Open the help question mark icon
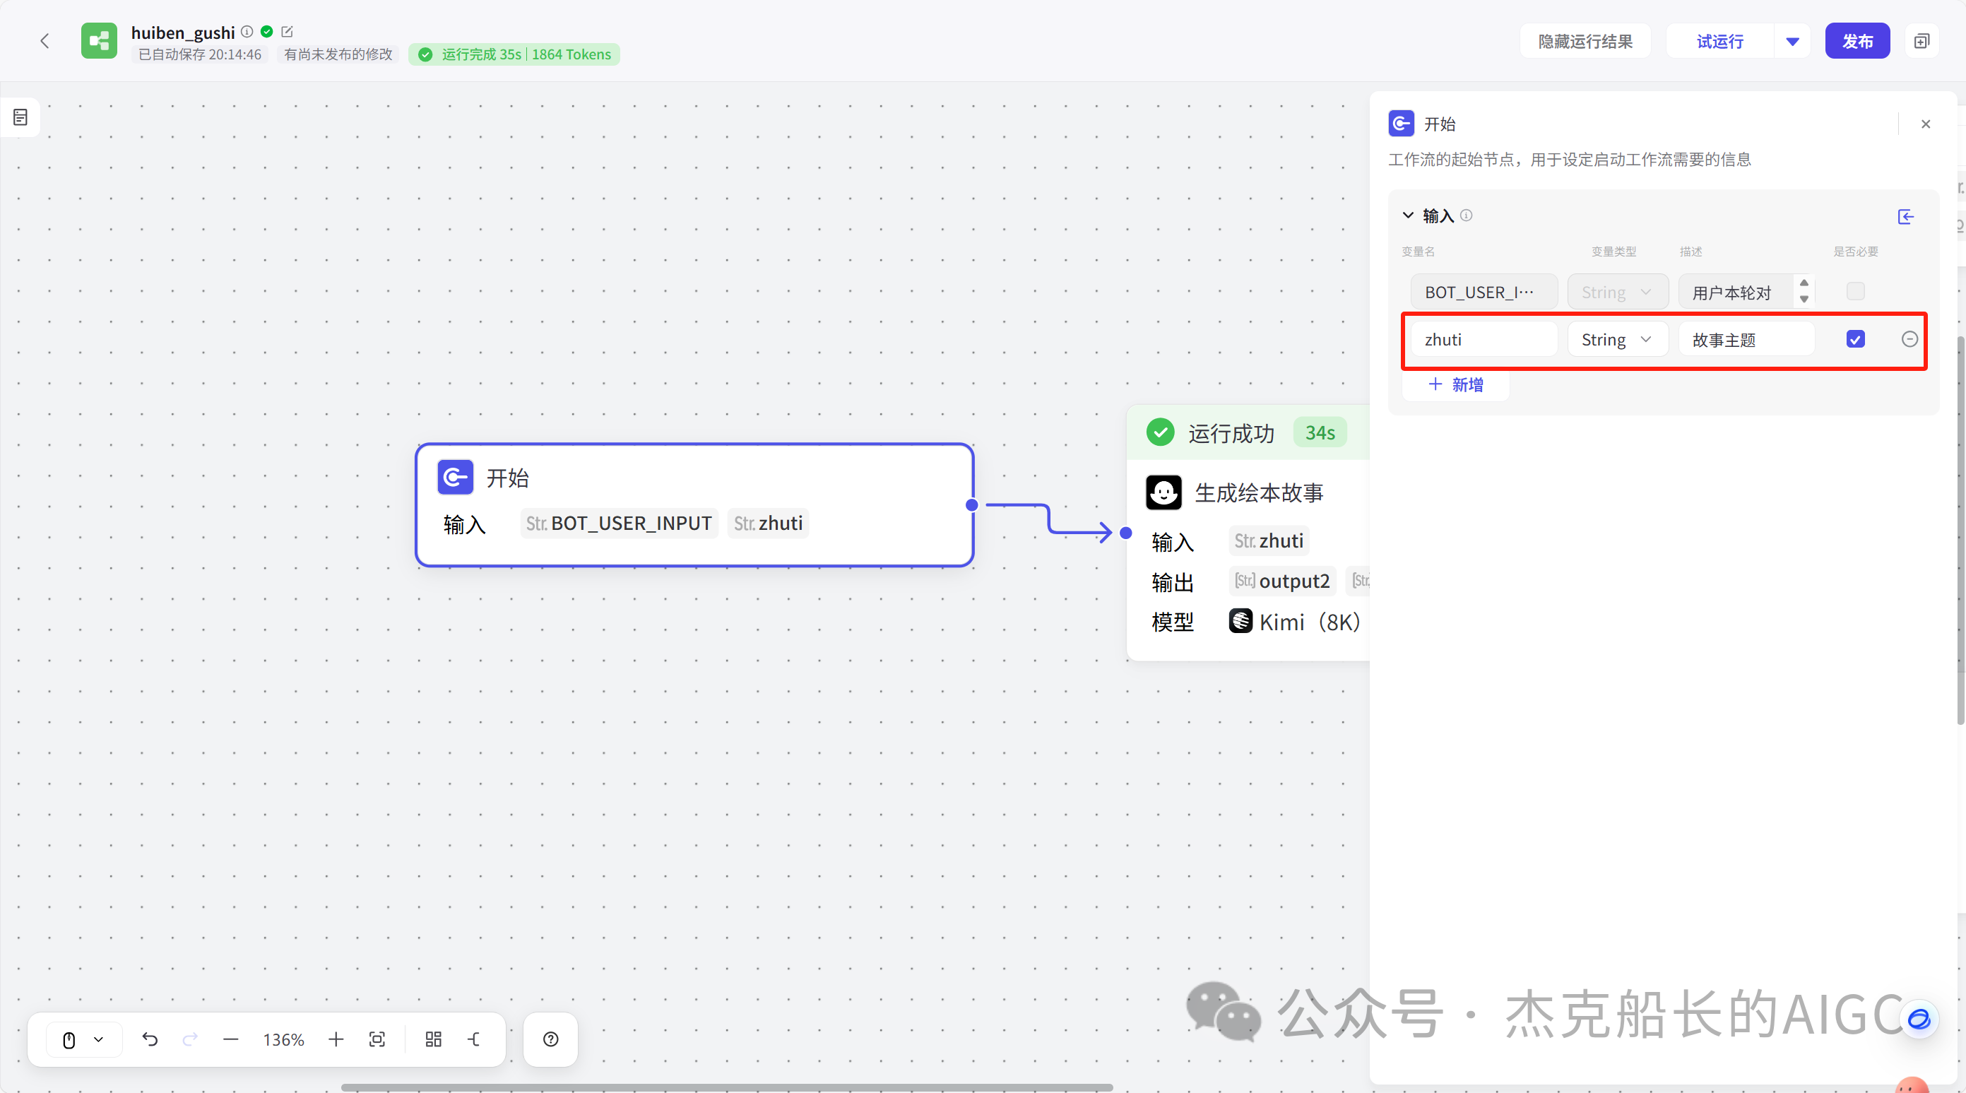This screenshot has width=1966, height=1093. 550,1039
